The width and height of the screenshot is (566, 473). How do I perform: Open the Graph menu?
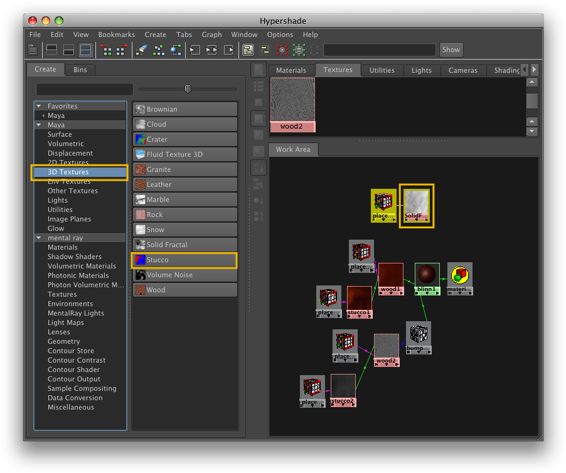tap(211, 35)
